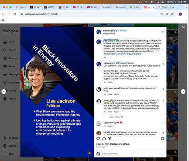
Task: Click the #BlackHistoryMonth hashtag
Action: [x=113, y=54]
